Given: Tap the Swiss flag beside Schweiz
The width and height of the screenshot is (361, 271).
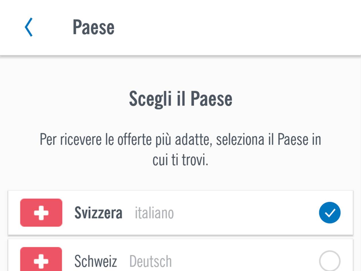Looking at the screenshot, I should [x=41, y=259].
